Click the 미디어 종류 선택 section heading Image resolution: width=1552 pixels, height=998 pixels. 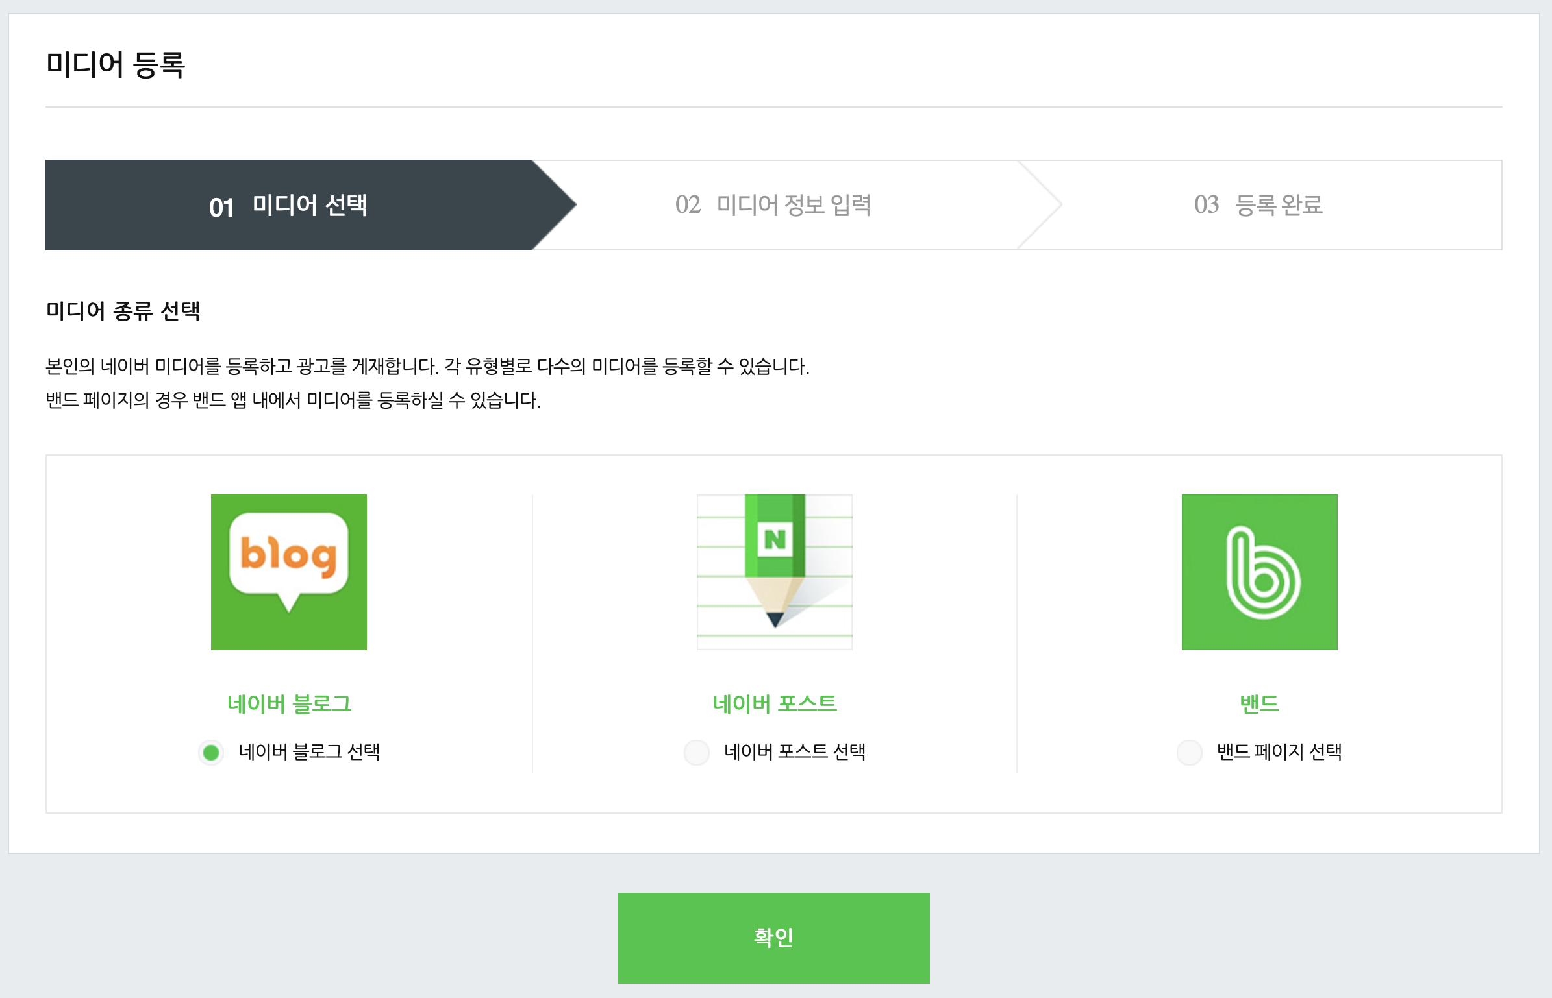[x=123, y=311]
